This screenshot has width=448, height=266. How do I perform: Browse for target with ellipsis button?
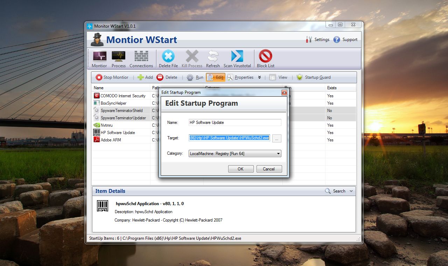click(276, 138)
